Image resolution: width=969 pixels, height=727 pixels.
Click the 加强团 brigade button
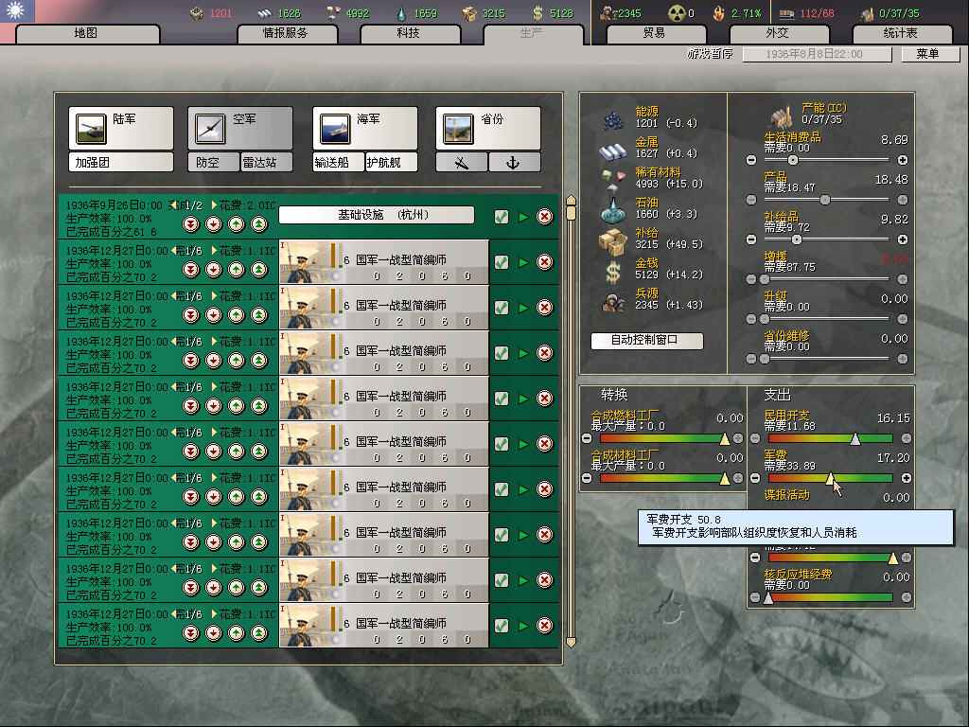(x=120, y=163)
